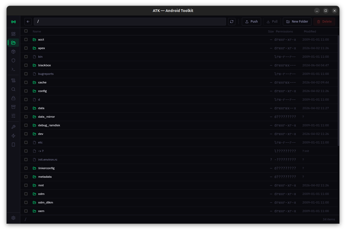Check the box for the apex folder
Viewport: 346px width, 231px height.
[x=26, y=48]
